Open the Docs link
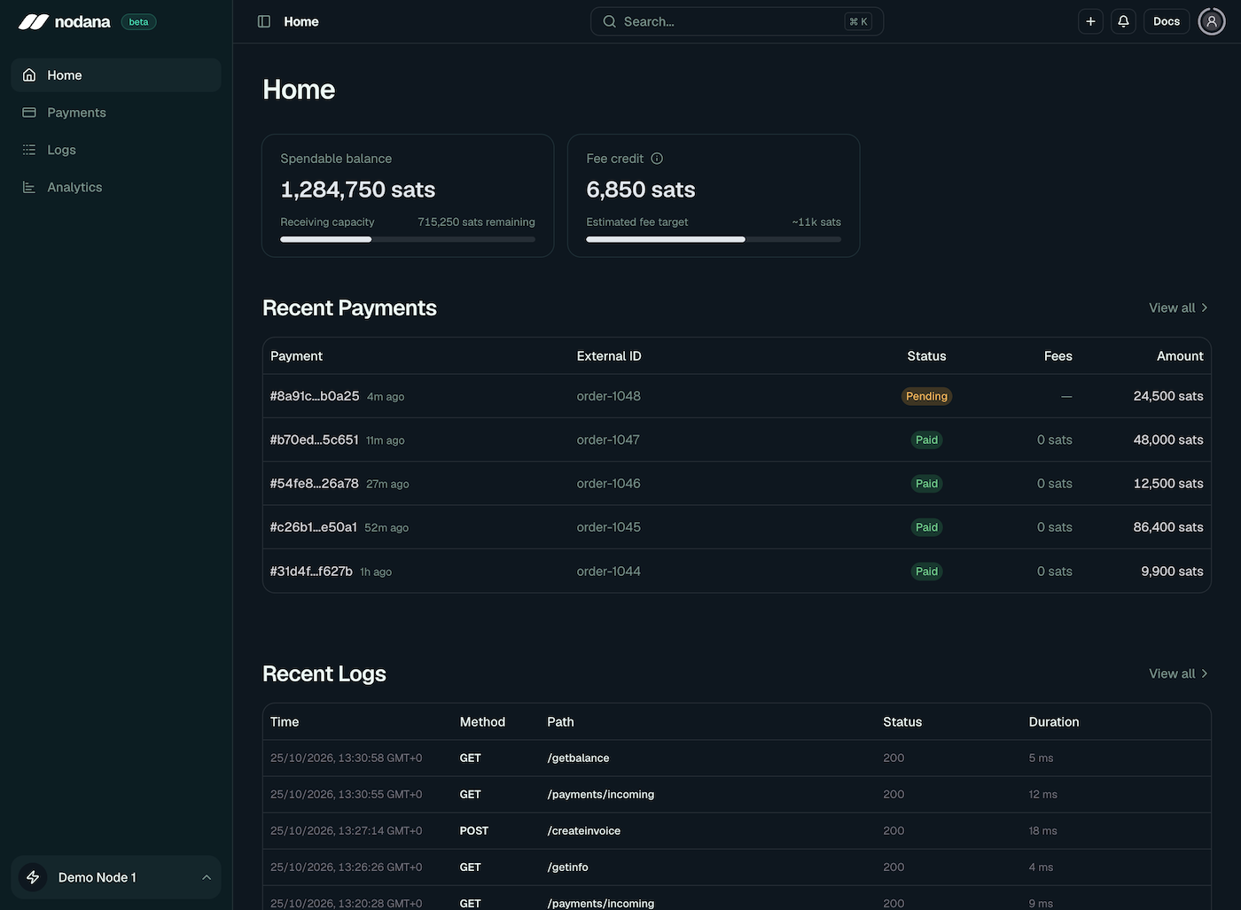Viewport: 1241px width, 910px height. pos(1167,21)
